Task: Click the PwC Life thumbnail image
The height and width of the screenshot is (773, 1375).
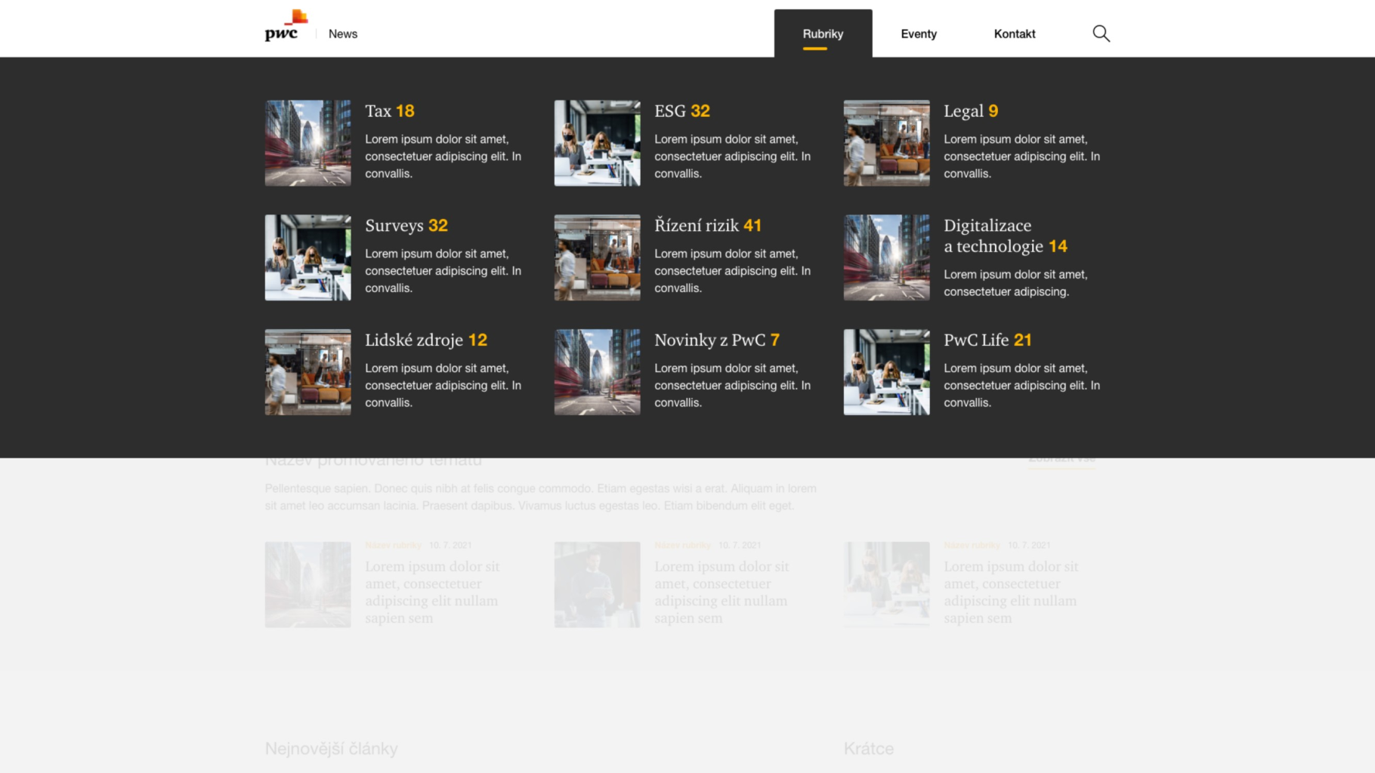Action: coord(886,371)
